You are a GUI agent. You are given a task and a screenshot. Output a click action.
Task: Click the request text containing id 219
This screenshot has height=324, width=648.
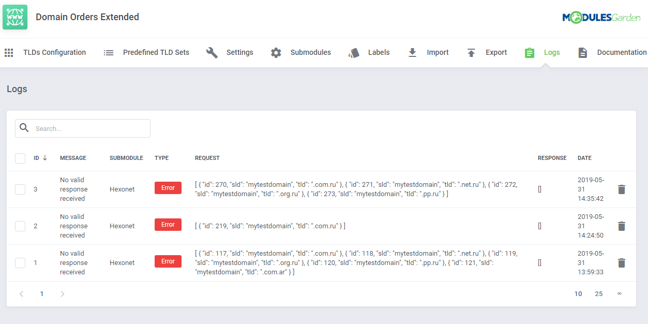pyautogui.click(x=270, y=226)
